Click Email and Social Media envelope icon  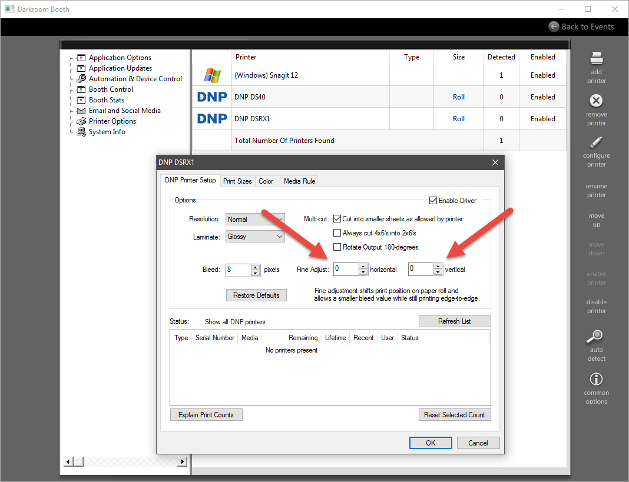pos(81,111)
